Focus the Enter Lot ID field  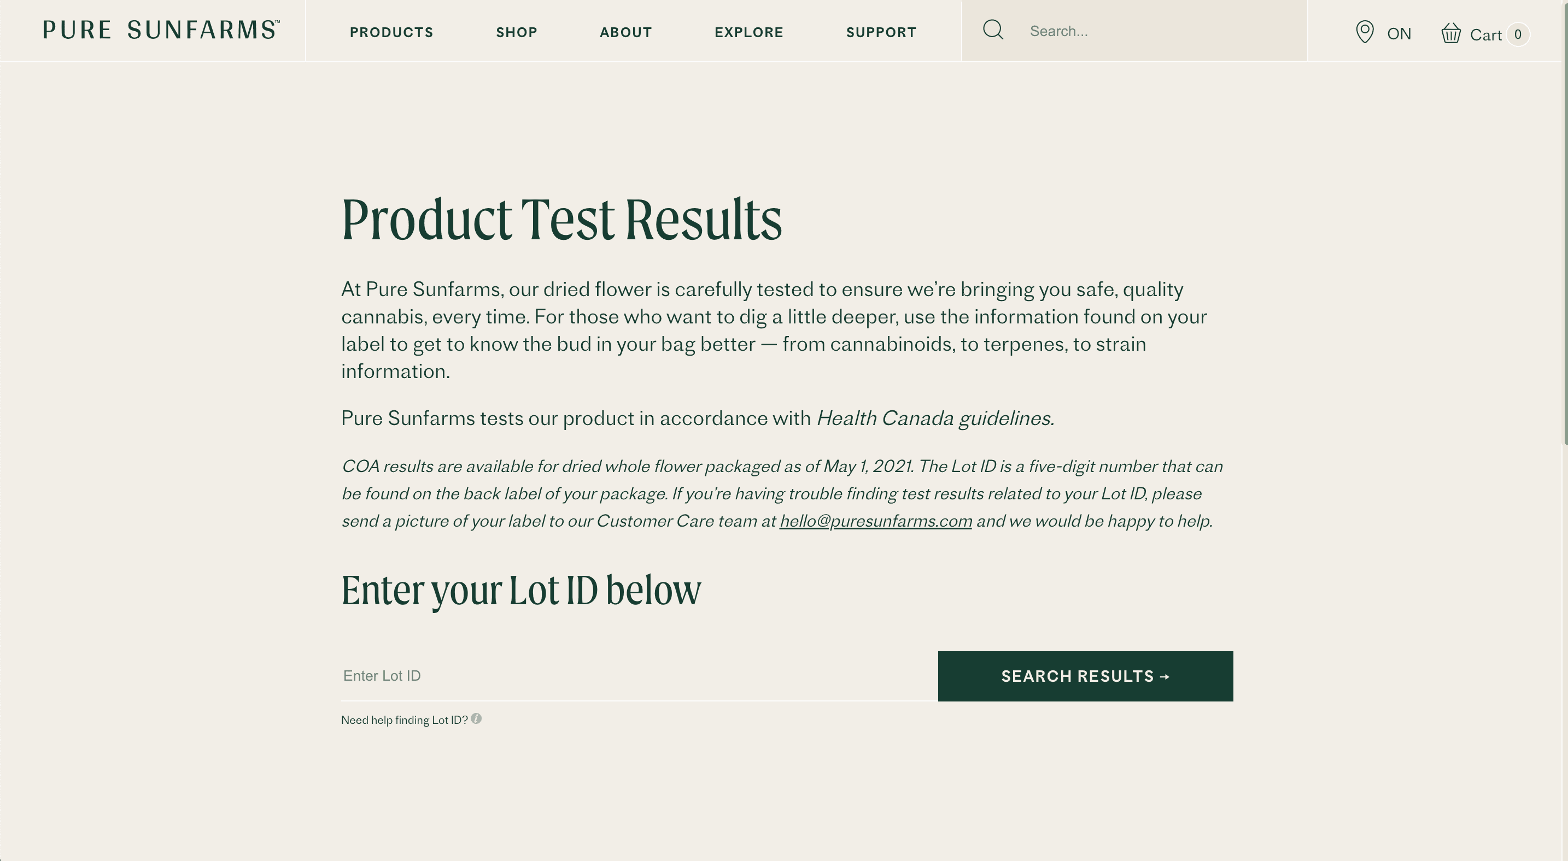tap(639, 676)
